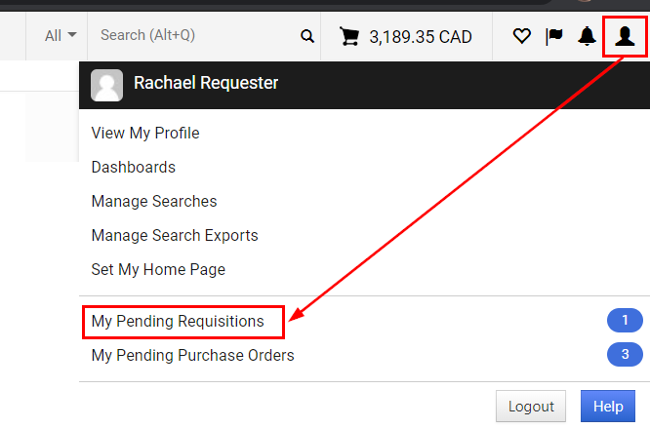Select Set My Home Page
Screen dimensions: 650x429
coord(158,269)
